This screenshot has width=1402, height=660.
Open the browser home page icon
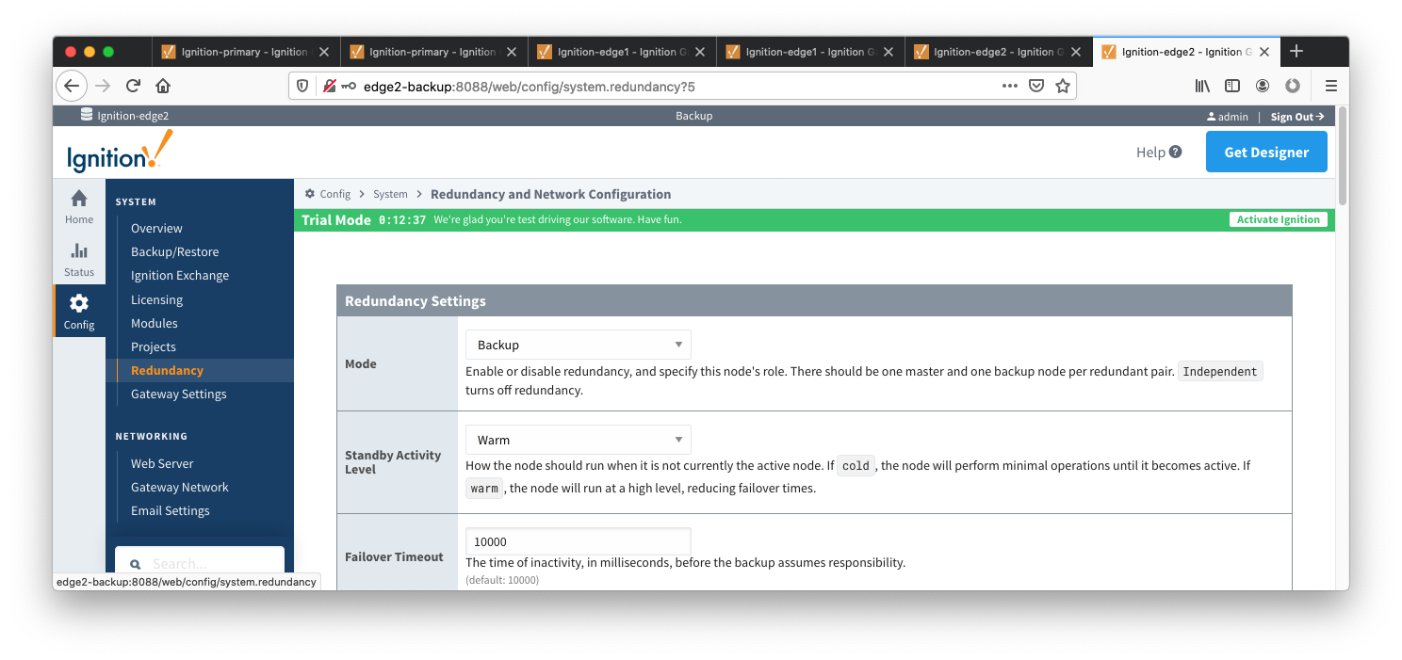163,86
